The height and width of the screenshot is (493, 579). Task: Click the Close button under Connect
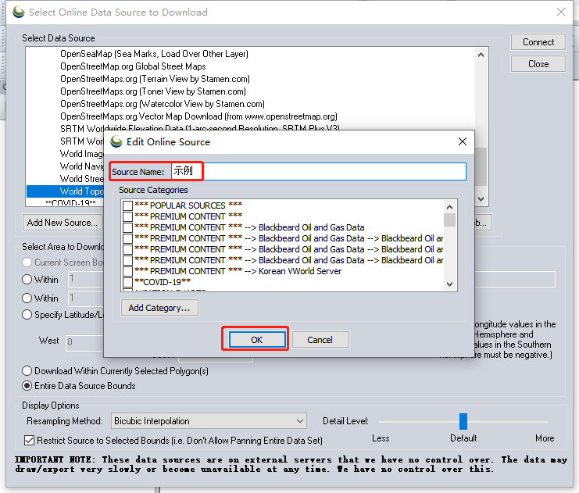(538, 64)
